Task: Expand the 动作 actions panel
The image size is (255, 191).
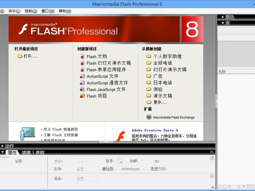Action: click(x=2, y=146)
